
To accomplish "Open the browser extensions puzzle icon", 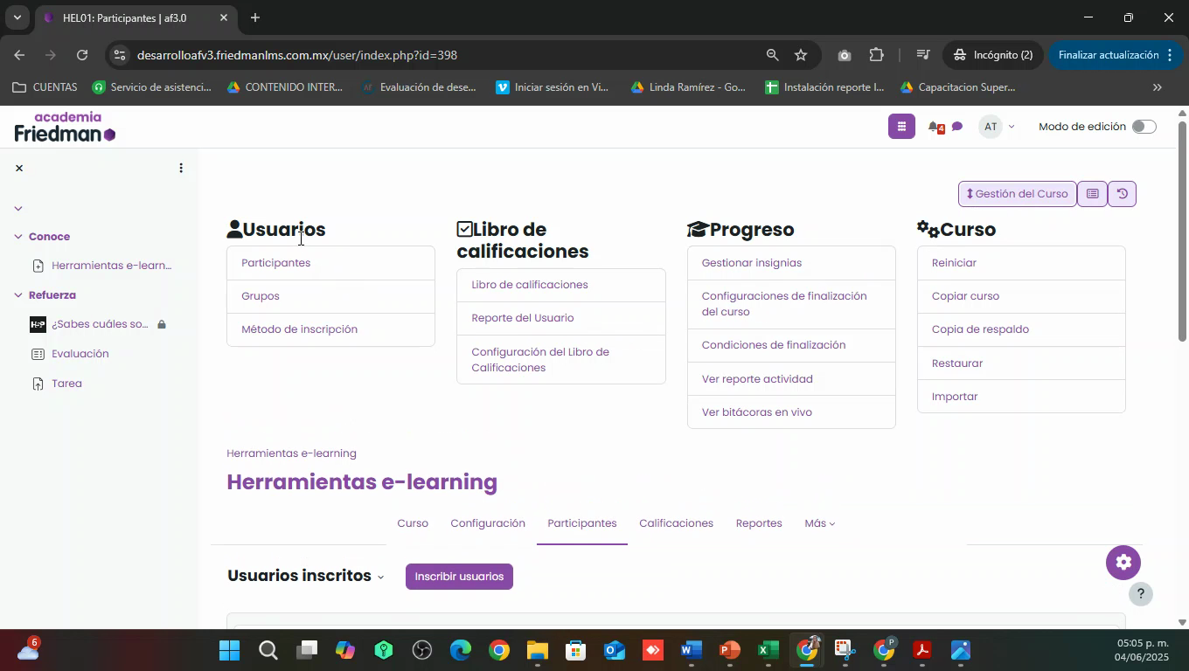I will [x=877, y=55].
